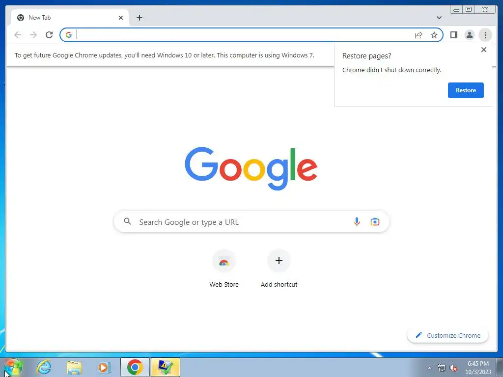Expand the tab search chevron

439,18
